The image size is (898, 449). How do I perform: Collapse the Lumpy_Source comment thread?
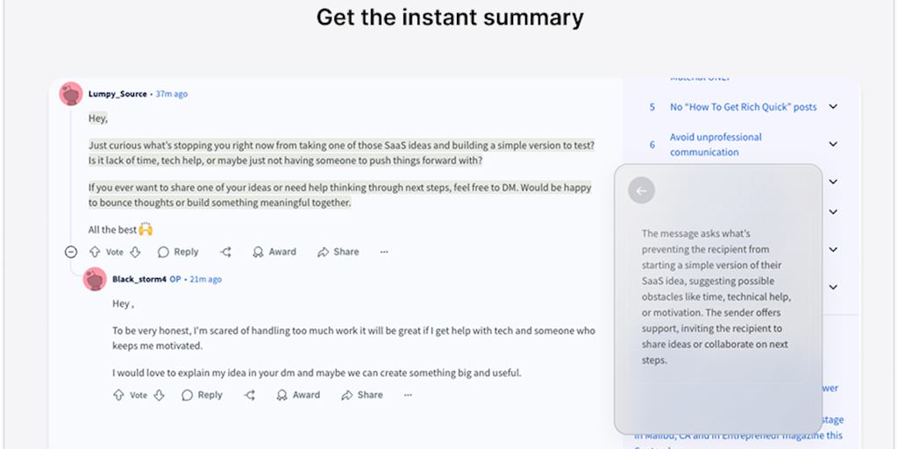tap(71, 252)
